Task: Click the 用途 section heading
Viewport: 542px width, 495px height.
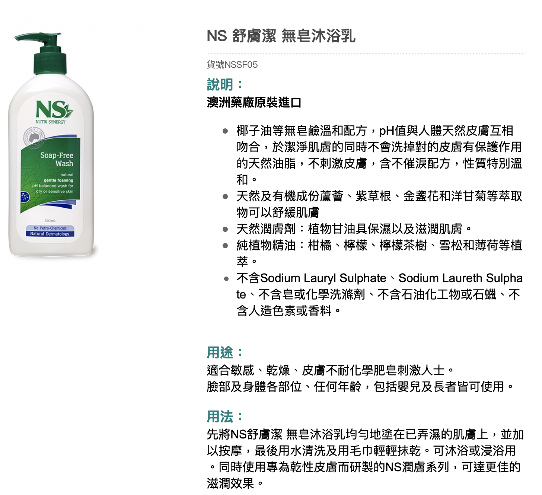Action: click(x=225, y=352)
